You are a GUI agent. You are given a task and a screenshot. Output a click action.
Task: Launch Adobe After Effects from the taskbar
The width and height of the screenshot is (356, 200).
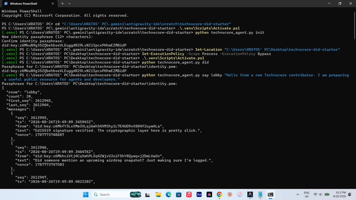[x=199, y=195]
